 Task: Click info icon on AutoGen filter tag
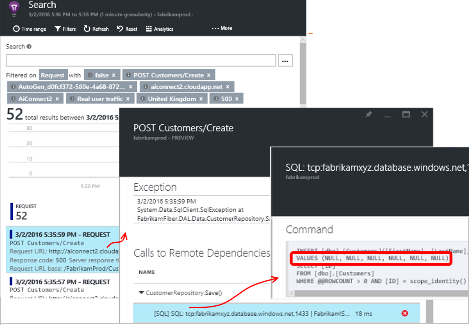click(13, 87)
